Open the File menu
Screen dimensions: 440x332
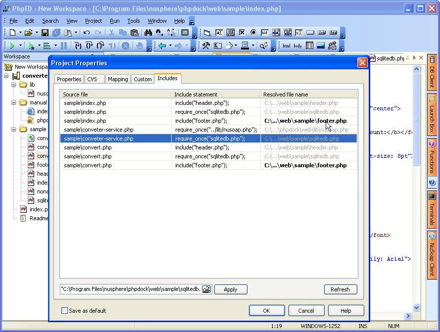(x=13, y=21)
